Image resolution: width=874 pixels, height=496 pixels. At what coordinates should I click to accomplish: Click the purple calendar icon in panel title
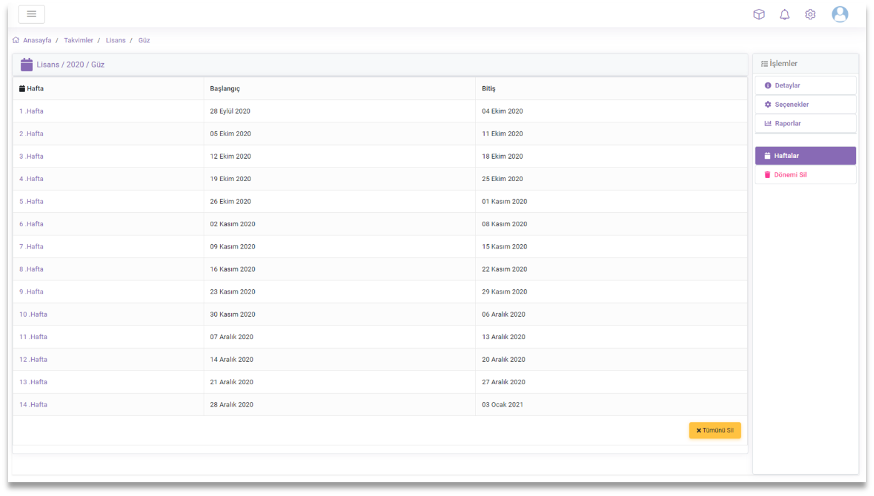tap(26, 64)
